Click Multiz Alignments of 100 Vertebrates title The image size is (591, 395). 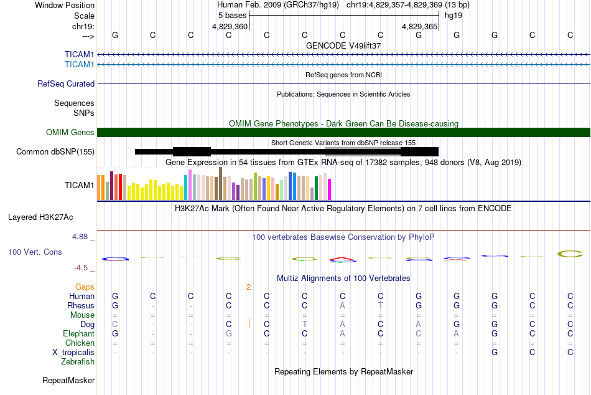tap(343, 278)
